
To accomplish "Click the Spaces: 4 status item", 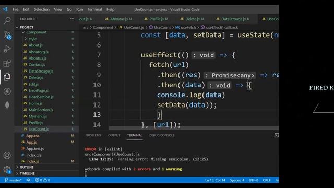I will click(x=237, y=180).
